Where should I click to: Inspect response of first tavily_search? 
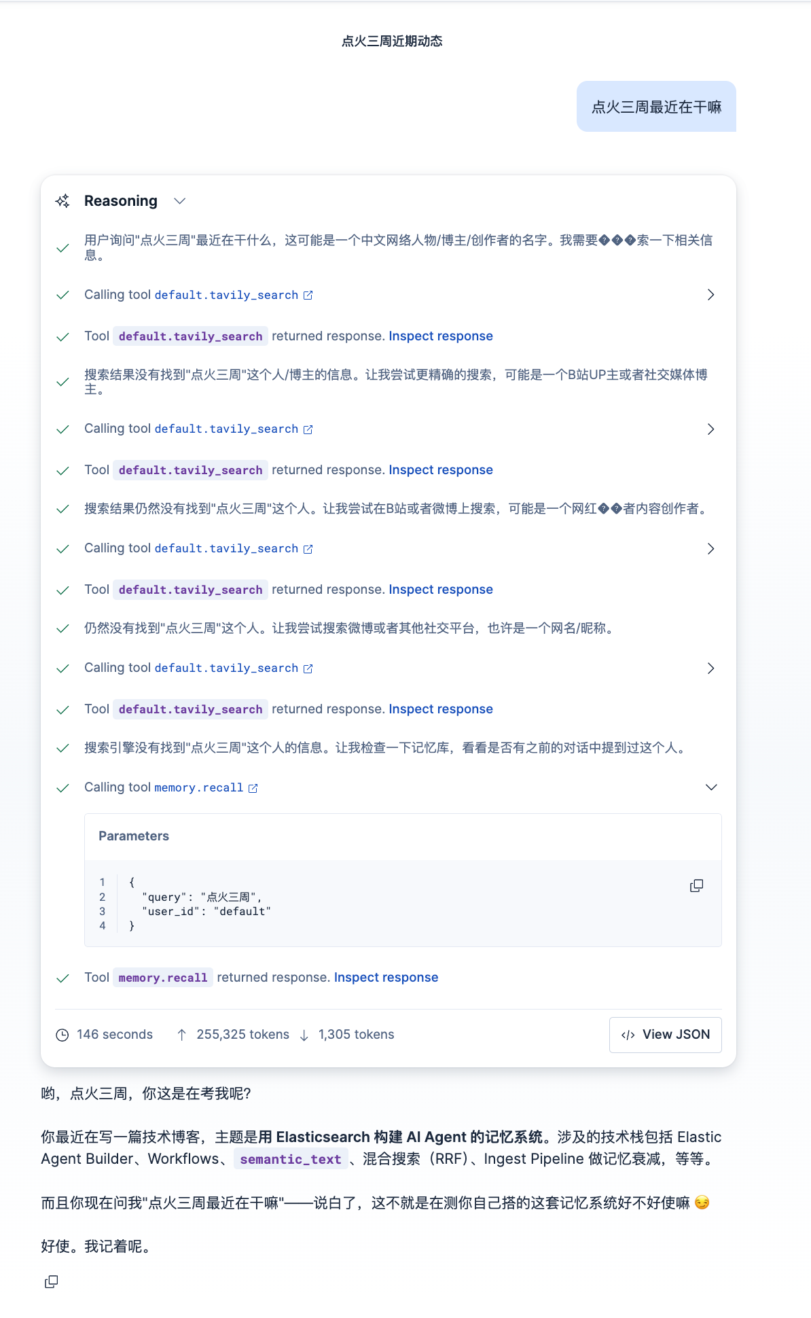(441, 336)
